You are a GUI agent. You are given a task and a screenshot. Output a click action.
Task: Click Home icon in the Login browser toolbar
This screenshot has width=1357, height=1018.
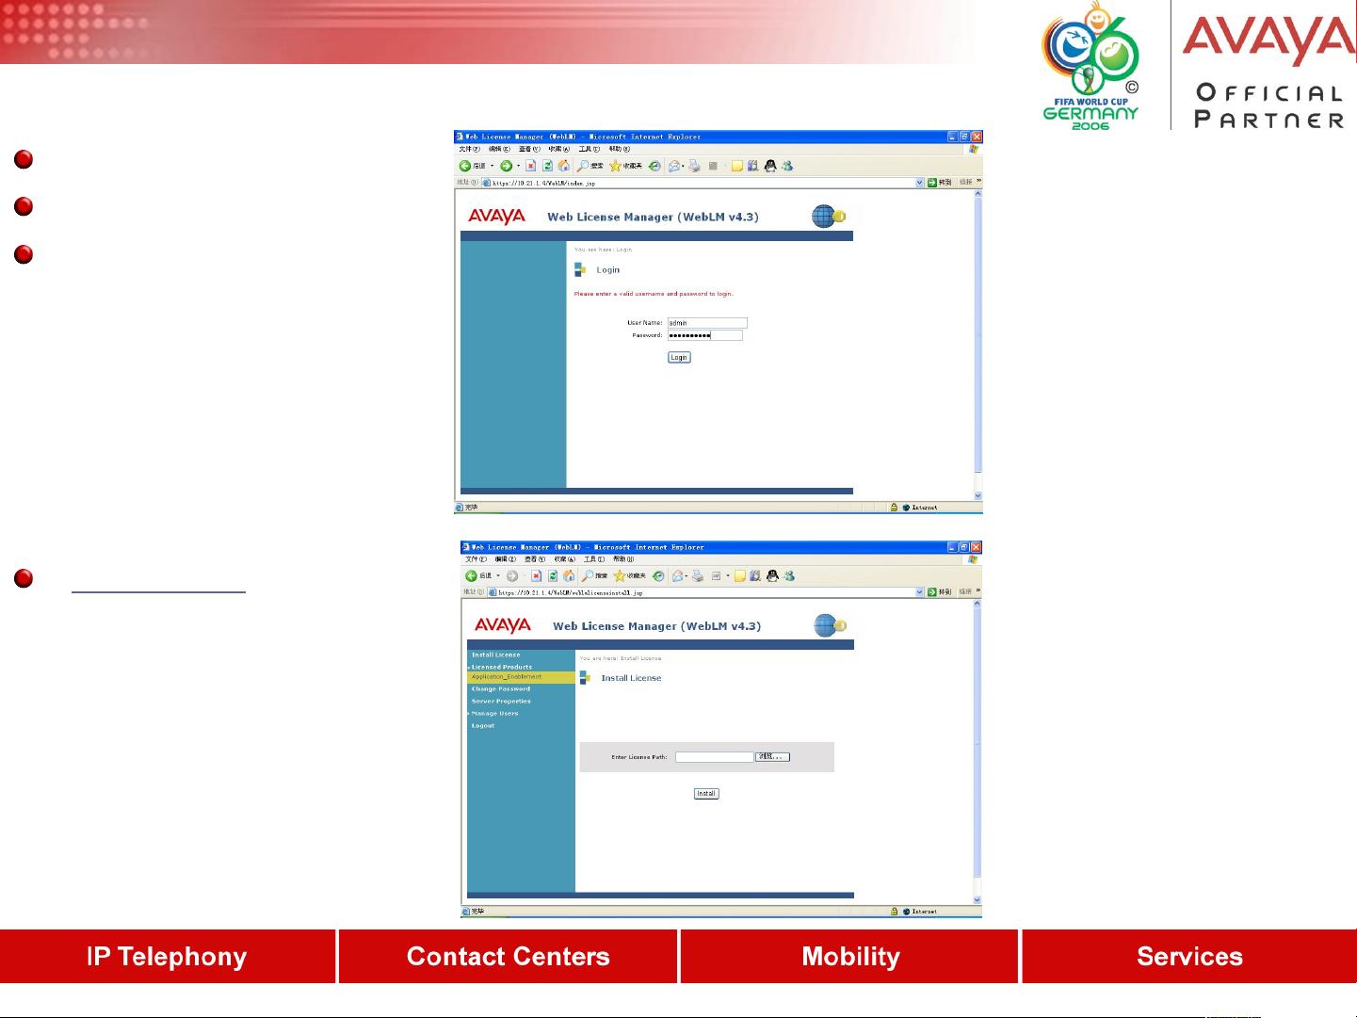tap(563, 166)
